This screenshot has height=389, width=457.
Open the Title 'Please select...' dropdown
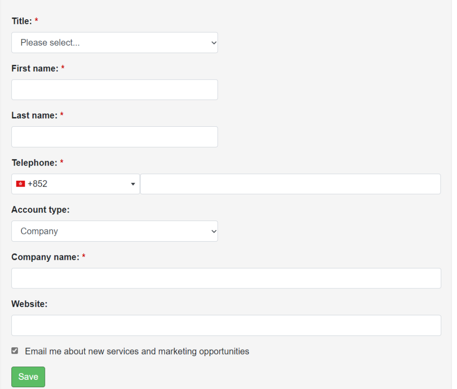114,43
